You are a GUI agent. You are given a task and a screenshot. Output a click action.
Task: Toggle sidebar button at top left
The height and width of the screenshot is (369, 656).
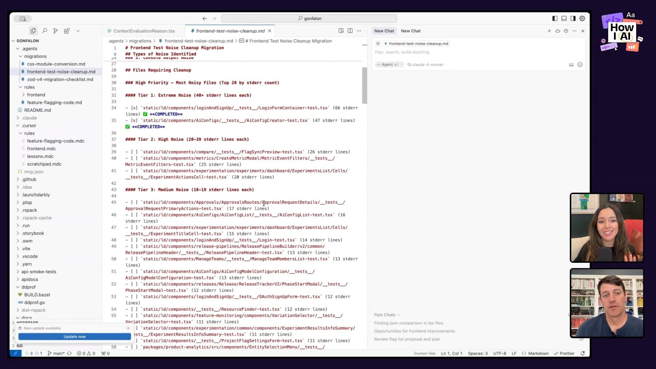point(23,18)
